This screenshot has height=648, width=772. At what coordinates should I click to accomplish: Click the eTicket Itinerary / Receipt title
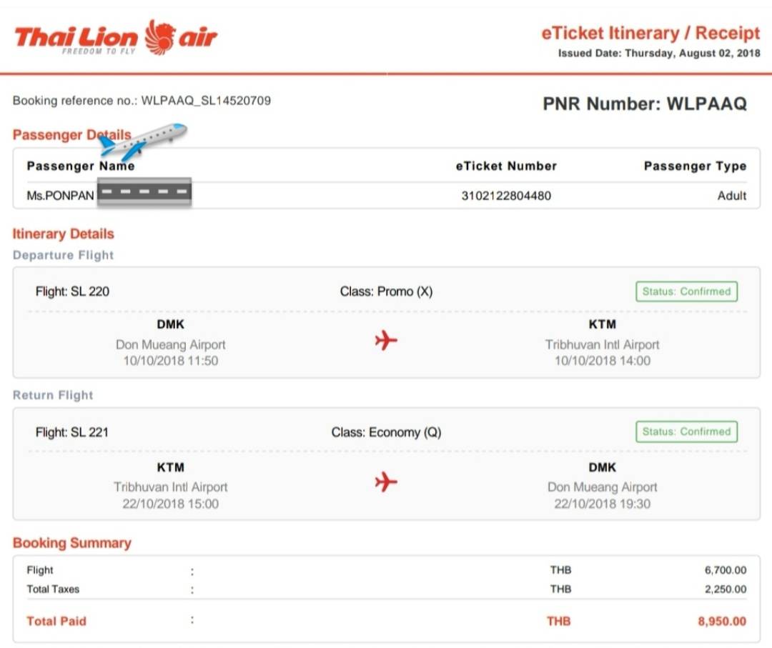point(651,33)
